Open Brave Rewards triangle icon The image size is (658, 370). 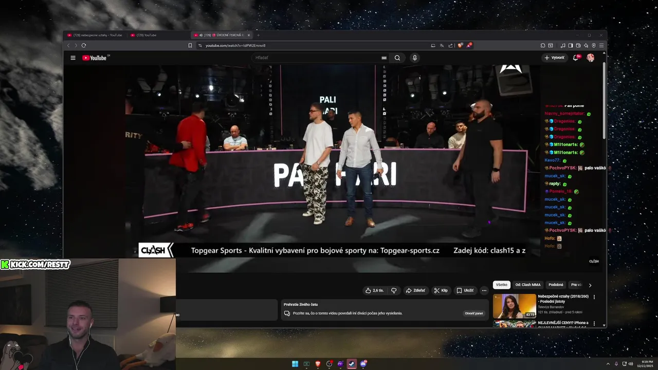click(468, 45)
